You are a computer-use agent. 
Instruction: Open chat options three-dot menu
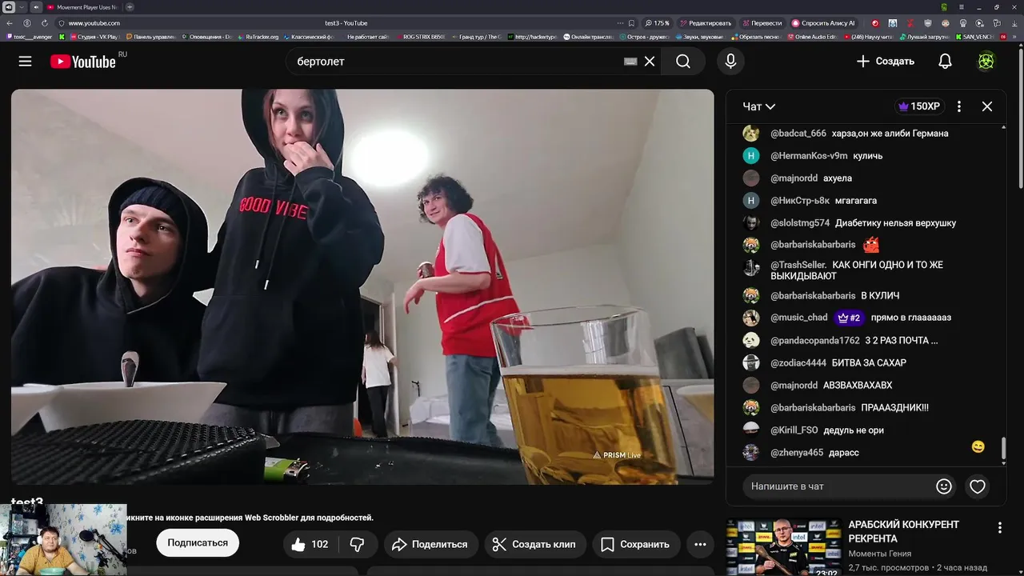(x=959, y=106)
